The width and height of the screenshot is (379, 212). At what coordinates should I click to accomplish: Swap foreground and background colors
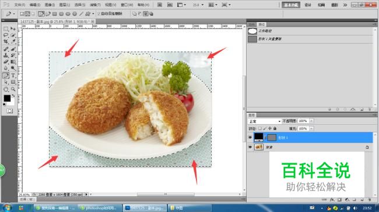pos(13,96)
